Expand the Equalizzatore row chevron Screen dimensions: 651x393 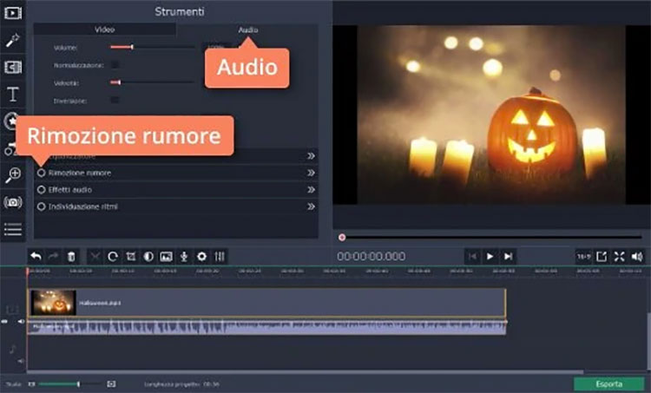[311, 156]
